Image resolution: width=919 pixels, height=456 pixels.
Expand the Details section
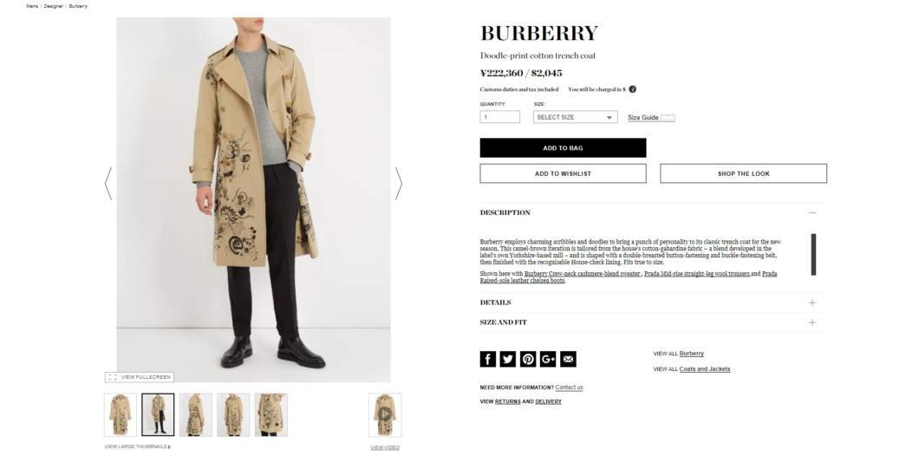(x=811, y=303)
